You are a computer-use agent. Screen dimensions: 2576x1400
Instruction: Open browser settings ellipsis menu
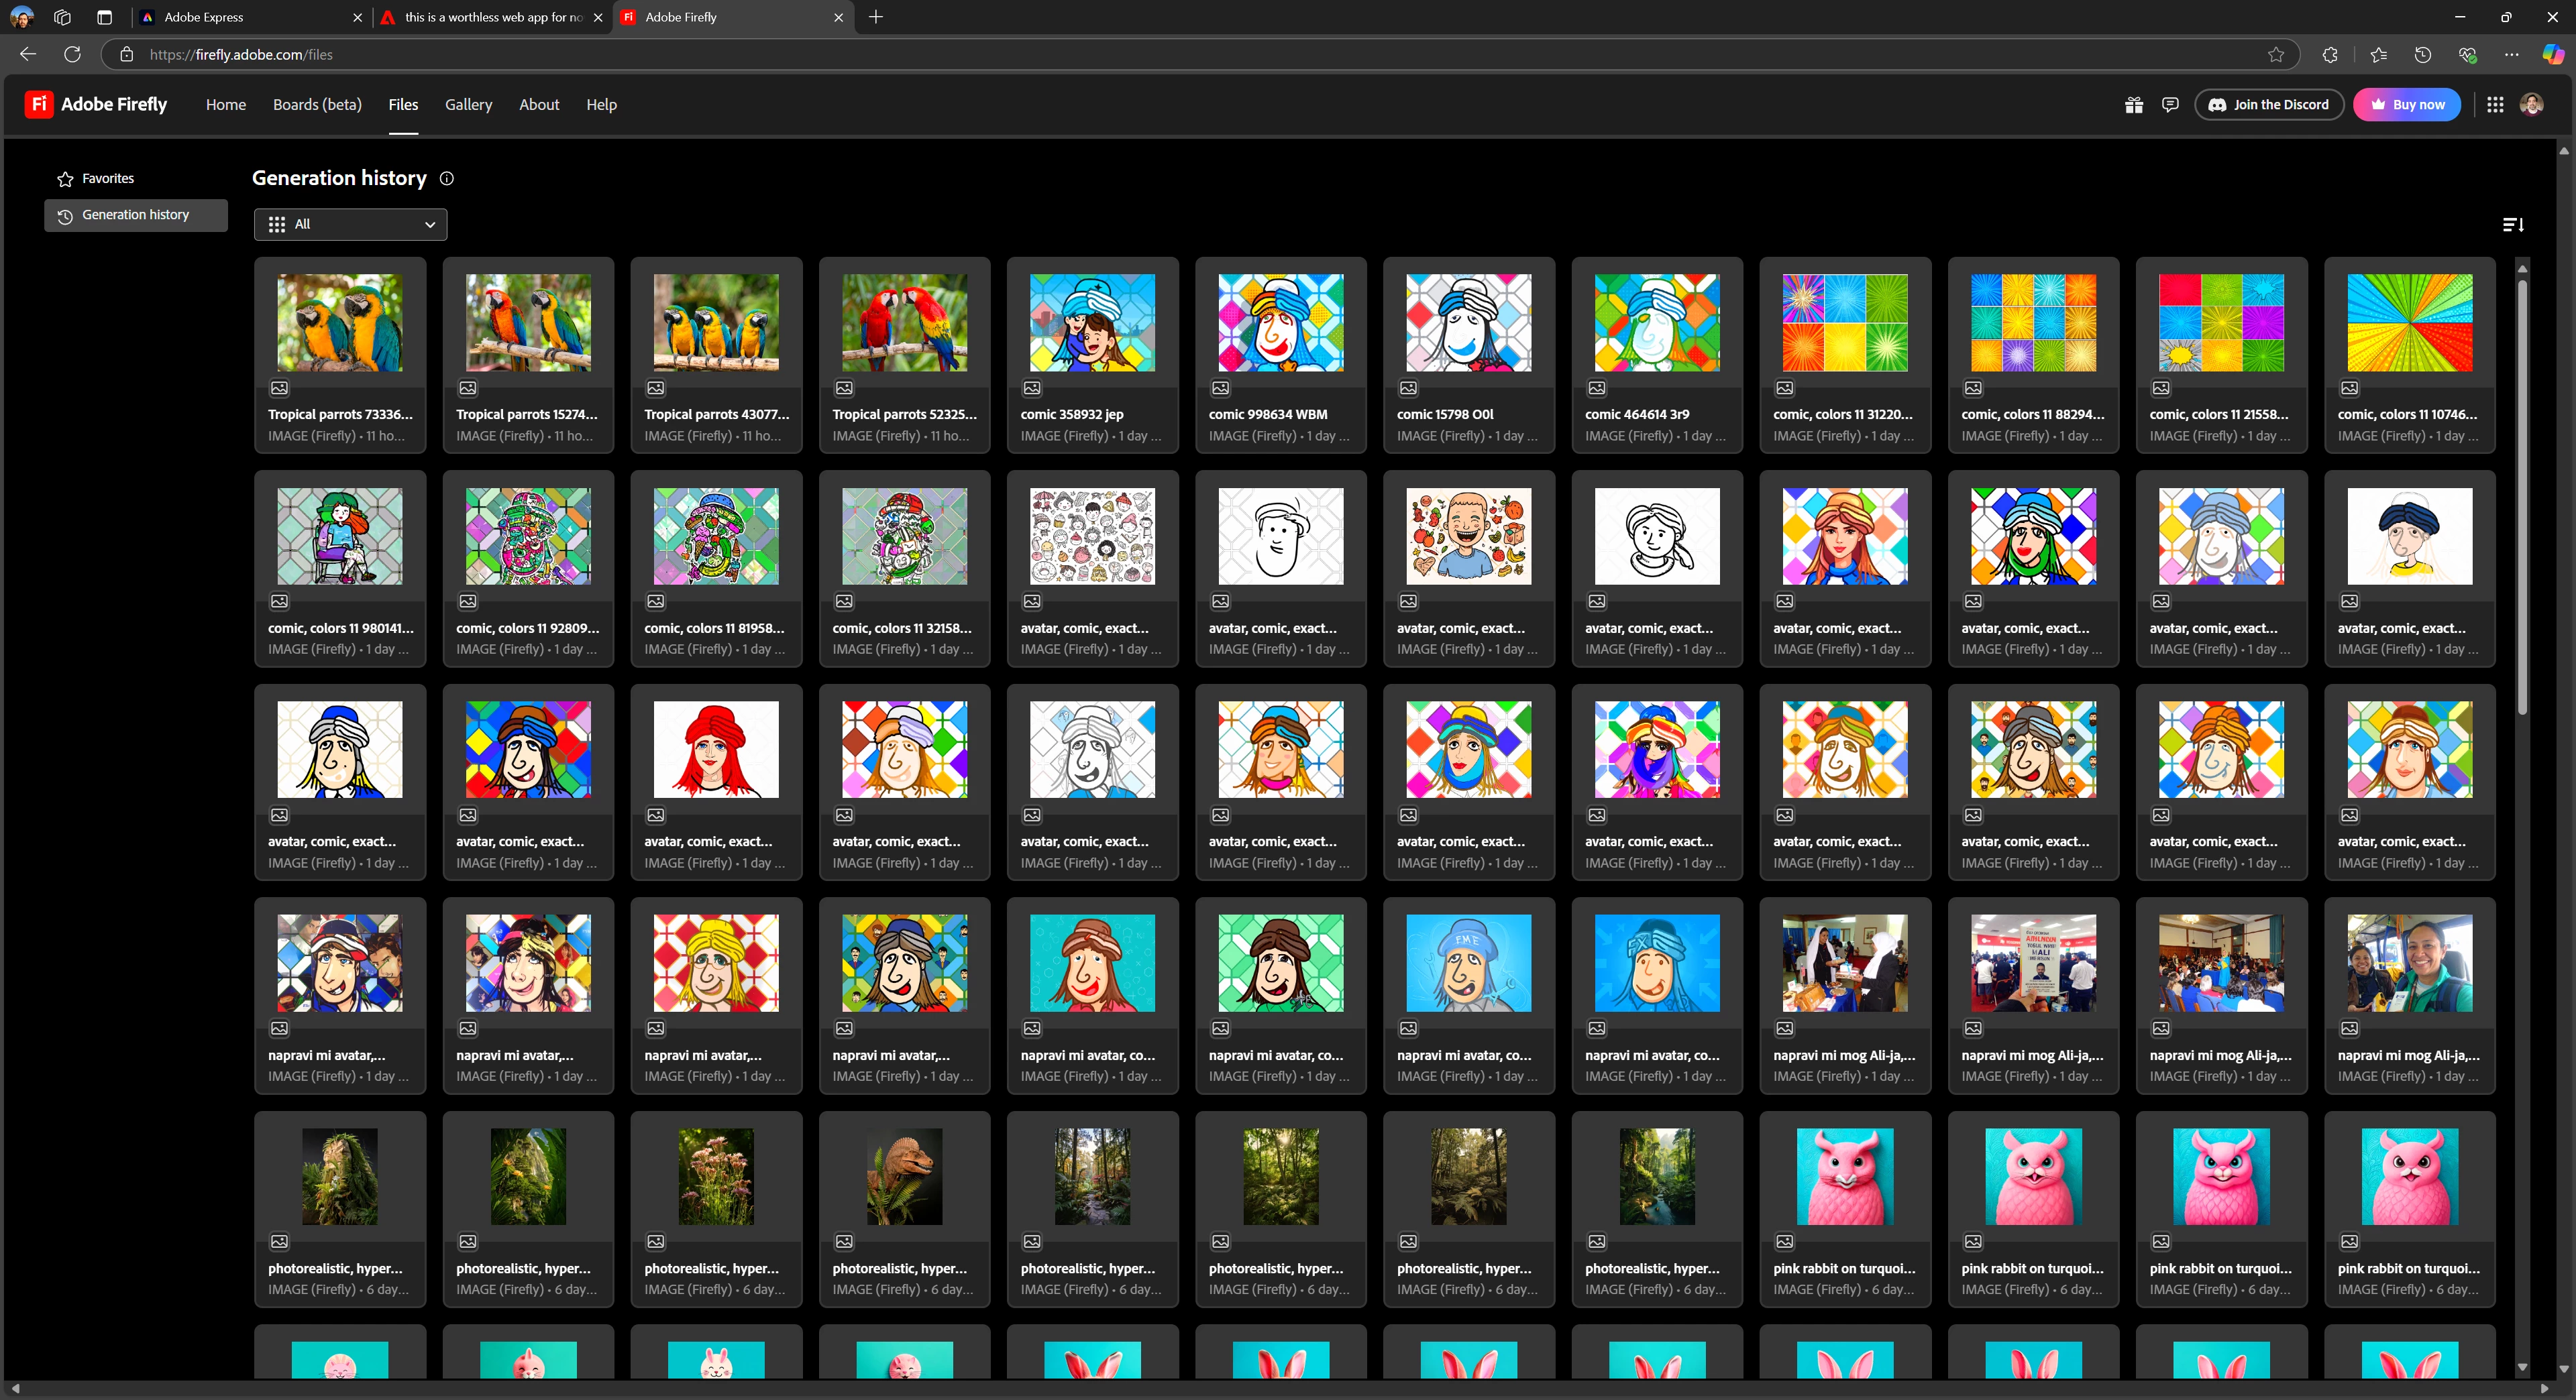pos(2511,55)
